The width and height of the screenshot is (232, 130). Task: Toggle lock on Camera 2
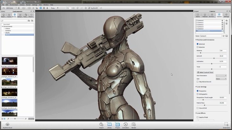(x=222, y=25)
